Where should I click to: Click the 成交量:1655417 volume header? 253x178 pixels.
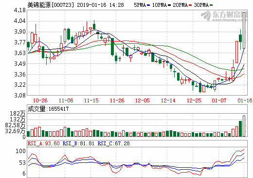(48, 109)
